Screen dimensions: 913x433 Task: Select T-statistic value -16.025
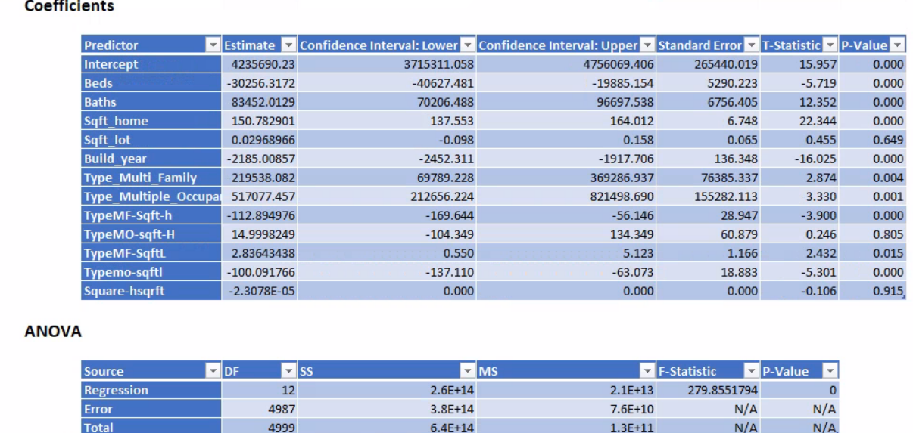(799, 159)
